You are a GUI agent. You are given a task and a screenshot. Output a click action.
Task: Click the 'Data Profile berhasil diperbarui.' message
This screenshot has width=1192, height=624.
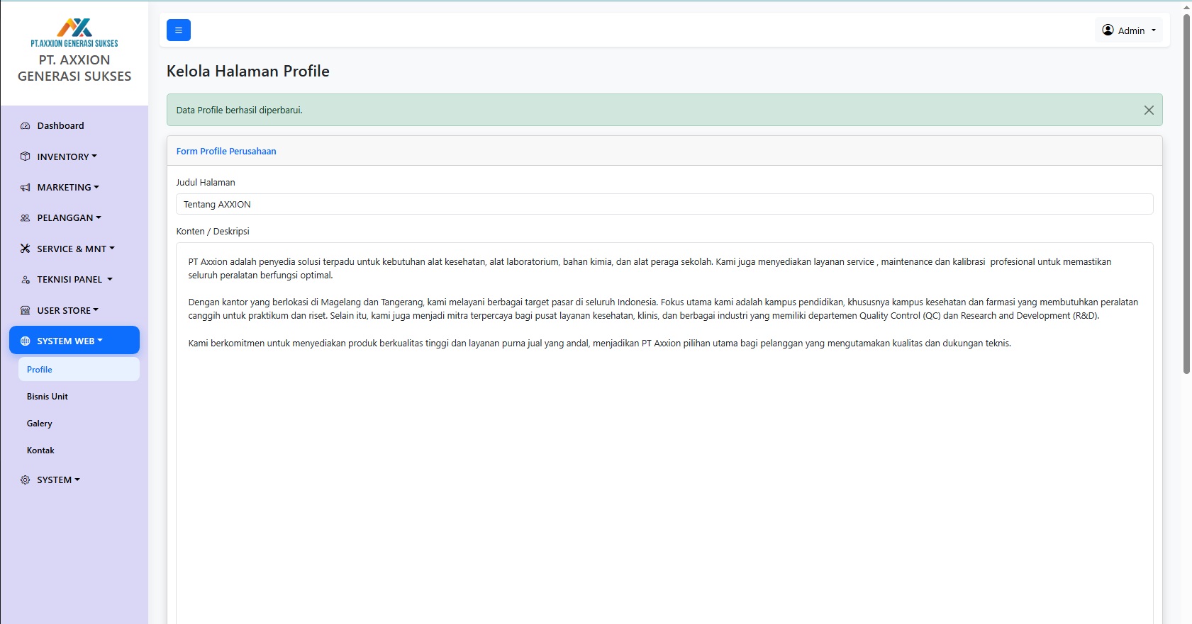click(240, 110)
